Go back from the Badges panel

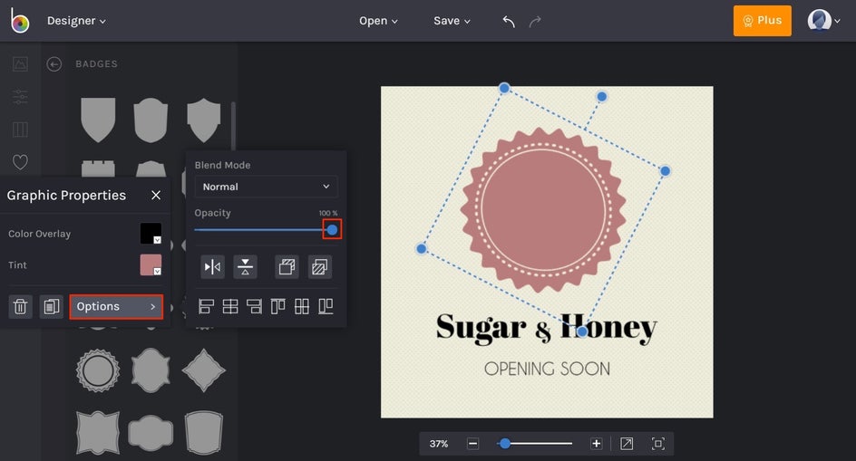coord(54,64)
